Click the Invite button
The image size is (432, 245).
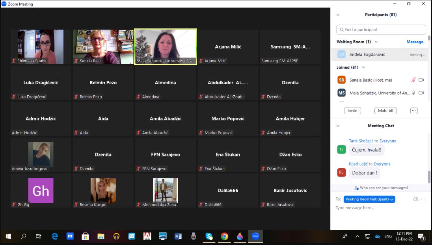352,111
